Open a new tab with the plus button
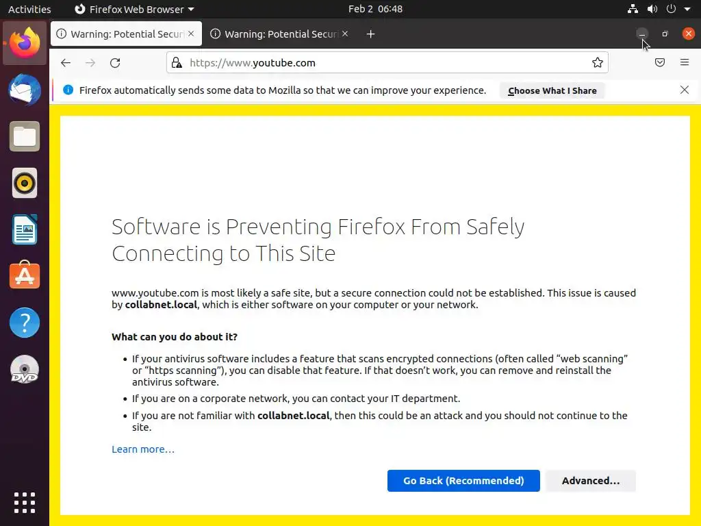Screen dimensions: 701x526 (x=370, y=34)
